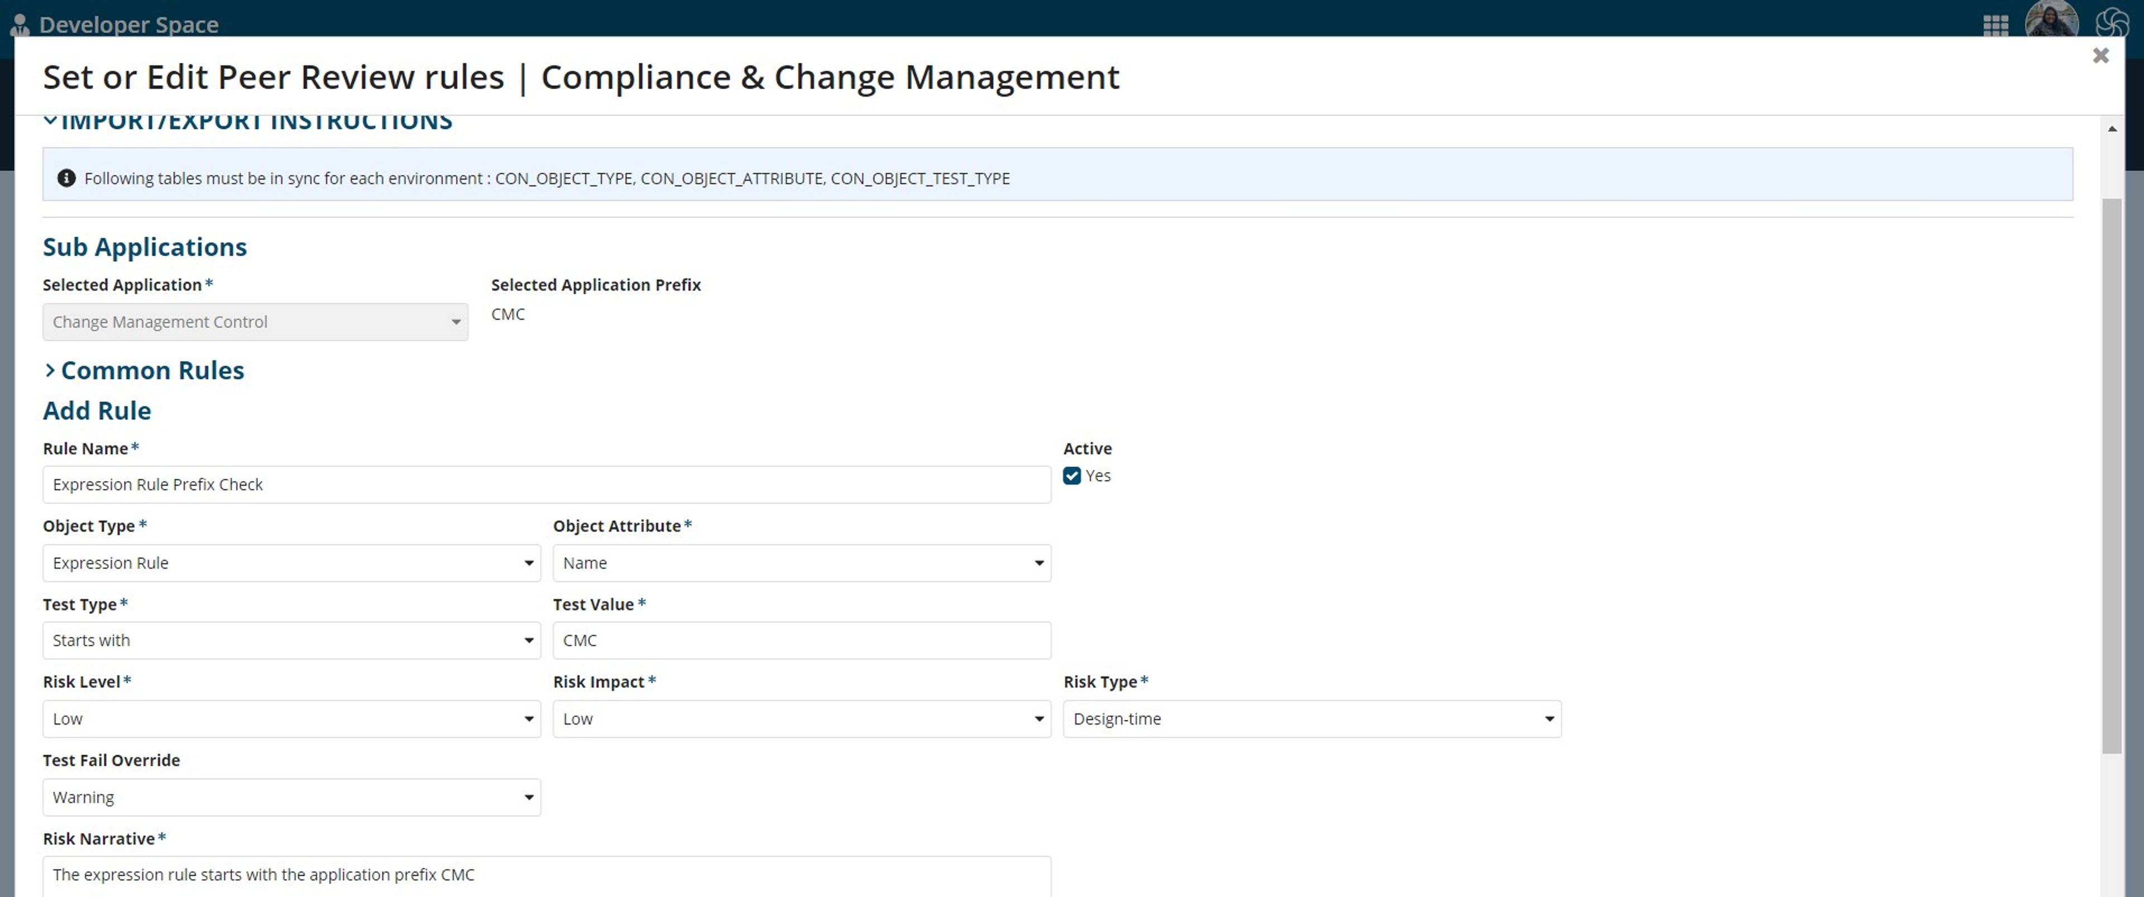Open the Object Type dropdown

click(291, 563)
